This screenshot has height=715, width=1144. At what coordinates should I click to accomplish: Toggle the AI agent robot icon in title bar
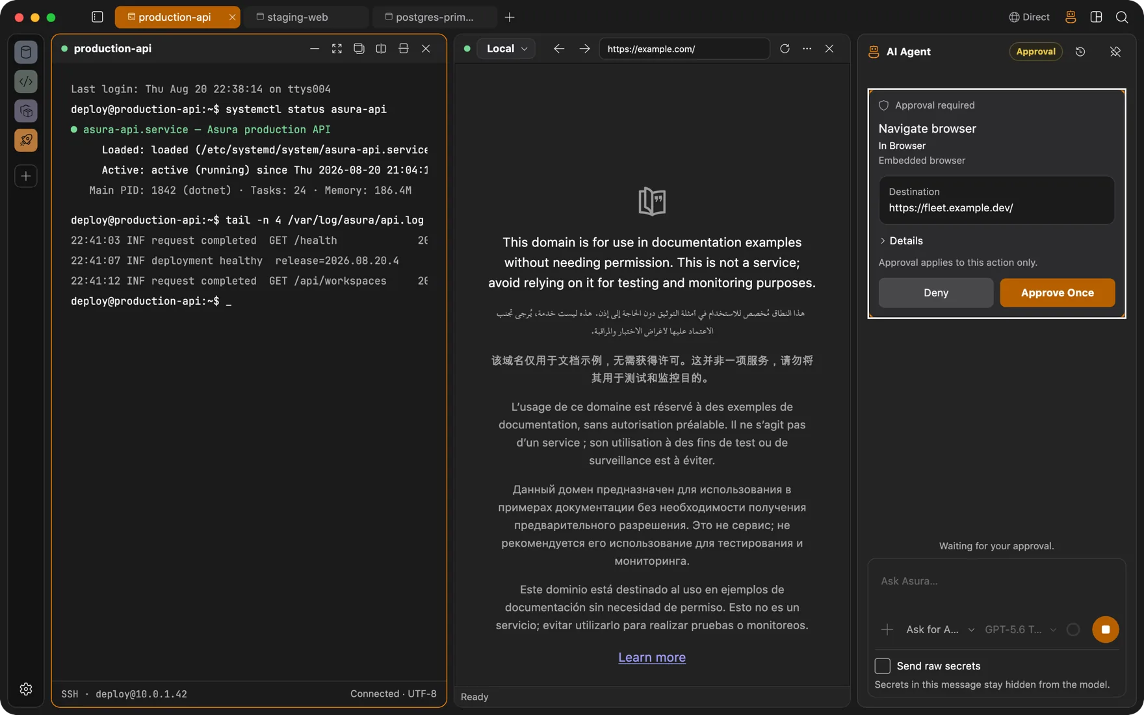1071,17
